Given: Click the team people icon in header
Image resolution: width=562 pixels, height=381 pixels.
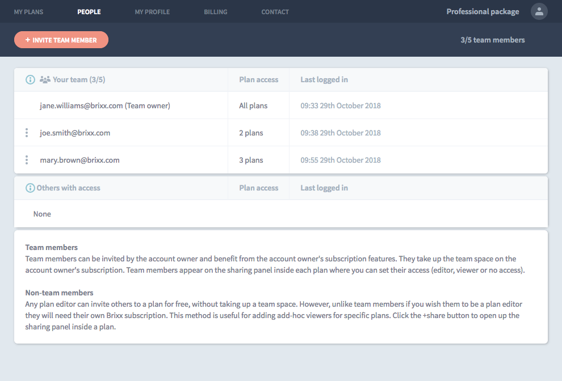Looking at the screenshot, I should pos(45,79).
